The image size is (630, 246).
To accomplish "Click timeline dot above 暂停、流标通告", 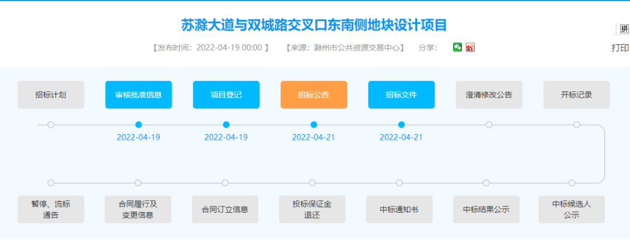I will [x=51, y=183].
